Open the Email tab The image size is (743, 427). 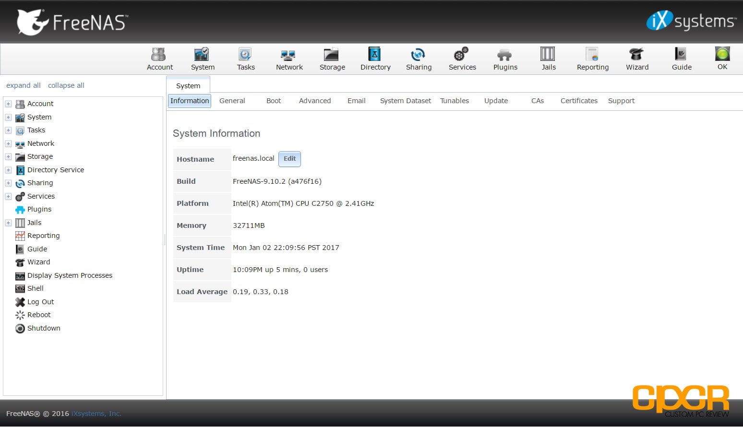point(357,101)
